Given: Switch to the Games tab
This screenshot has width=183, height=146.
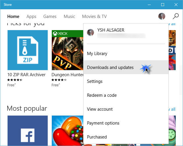Looking at the screenshot, I should tap(50, 17).
